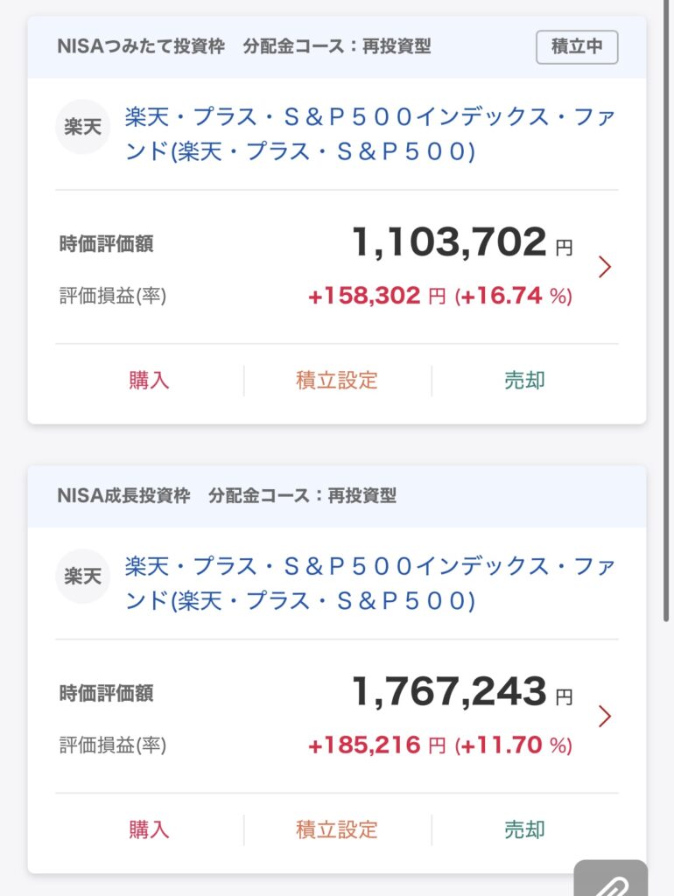Tap 購入 in the つみたて投資枠 card
674x896 pixels.
[x=149, y=380]
